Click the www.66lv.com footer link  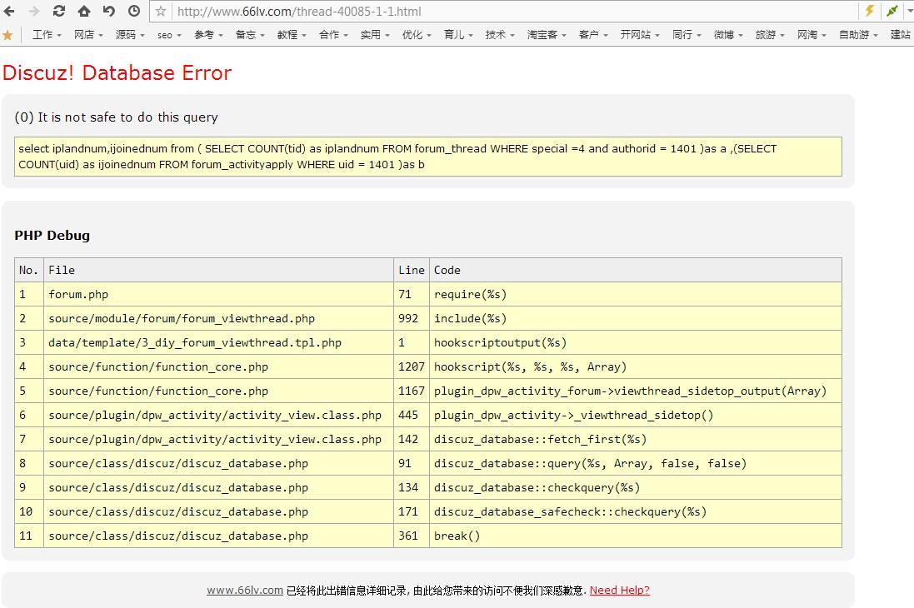coord(245,591)
